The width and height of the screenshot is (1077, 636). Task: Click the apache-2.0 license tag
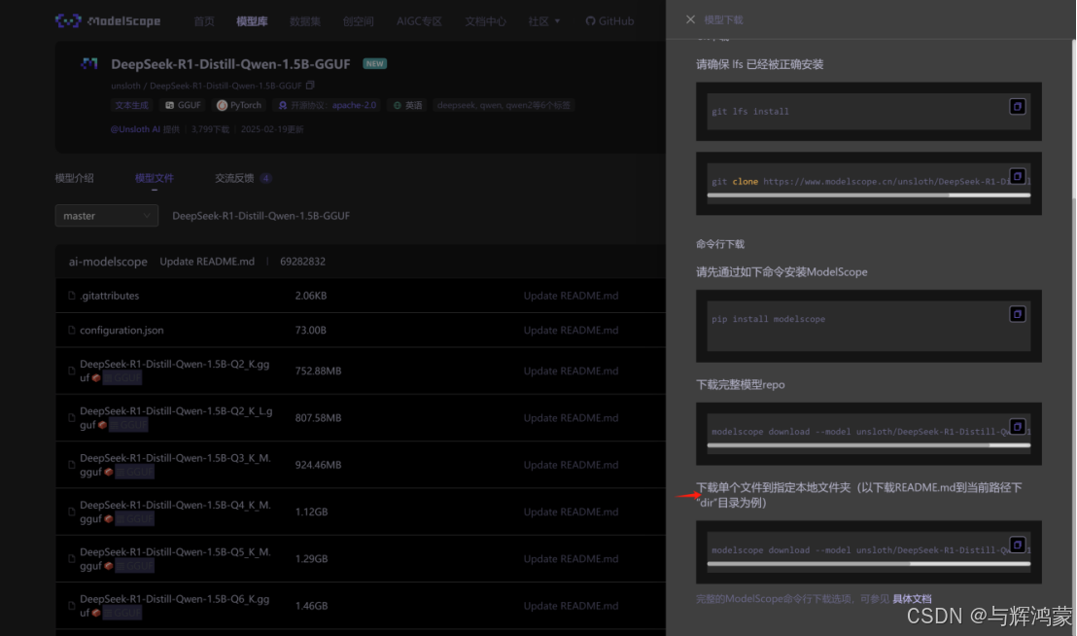(x=327, y=105)
